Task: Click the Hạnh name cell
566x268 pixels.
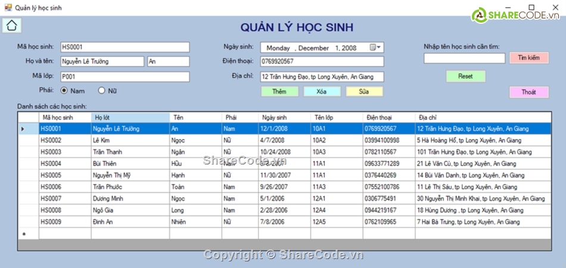Action: (195, 175)
